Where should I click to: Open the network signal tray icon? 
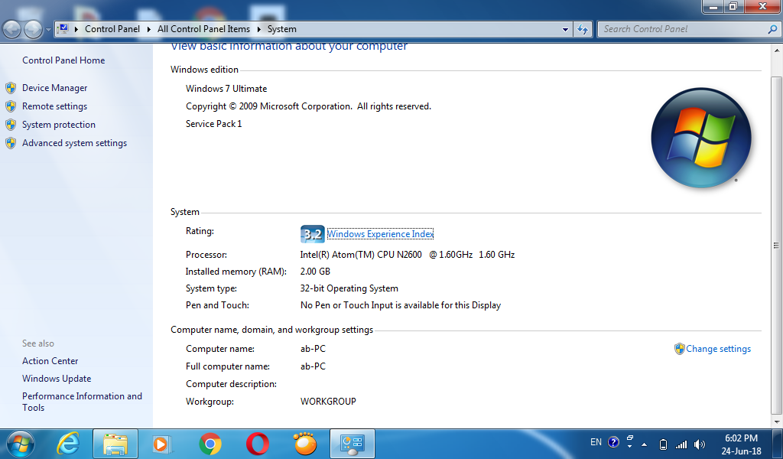pyautogui.click(x=681, y=444)
